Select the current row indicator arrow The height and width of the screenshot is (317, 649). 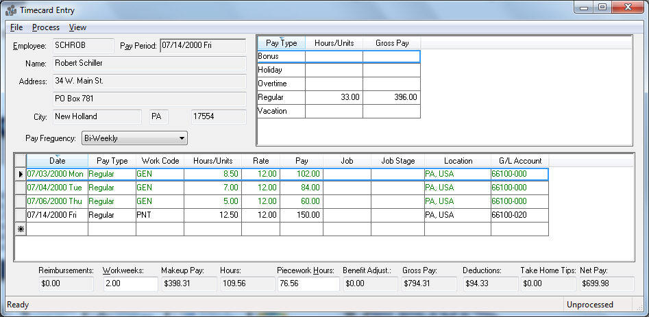21,174
